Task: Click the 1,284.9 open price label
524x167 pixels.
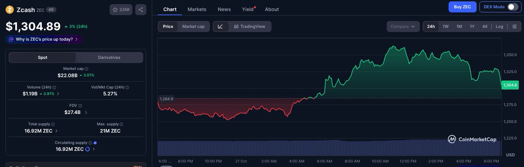Action: click(166, 99)
